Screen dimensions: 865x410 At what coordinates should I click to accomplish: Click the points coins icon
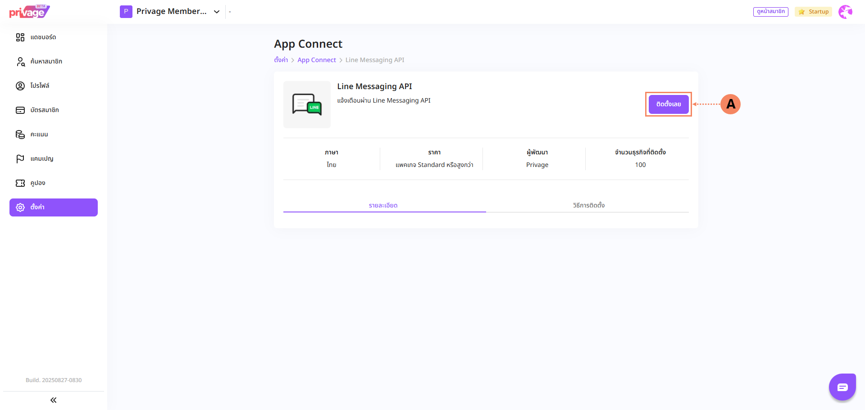click(20, 135)
